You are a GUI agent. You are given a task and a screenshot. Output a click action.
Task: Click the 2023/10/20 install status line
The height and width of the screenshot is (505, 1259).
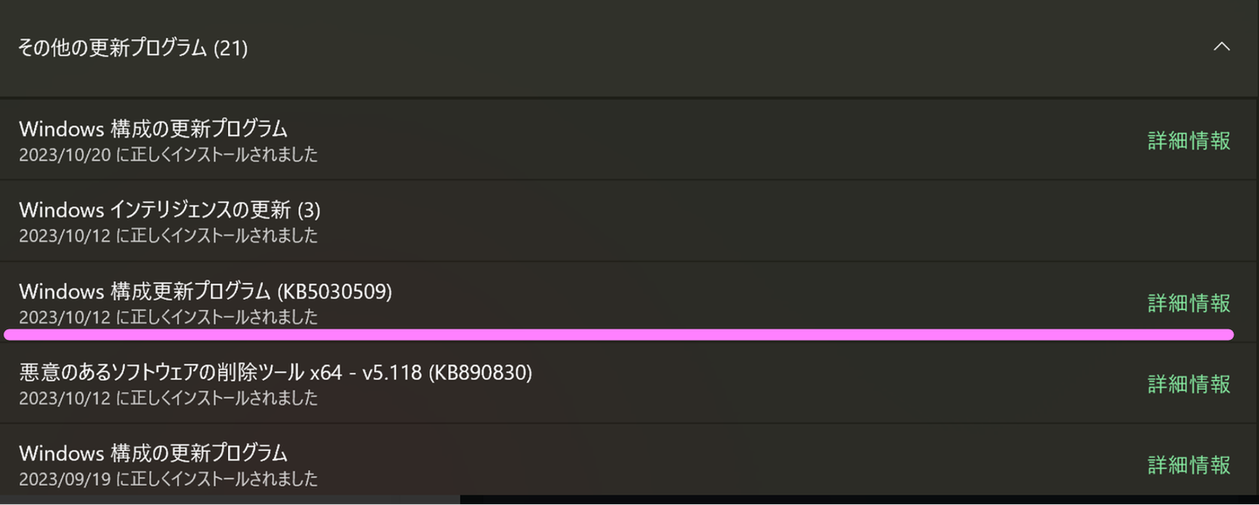[x=168, y=156]
